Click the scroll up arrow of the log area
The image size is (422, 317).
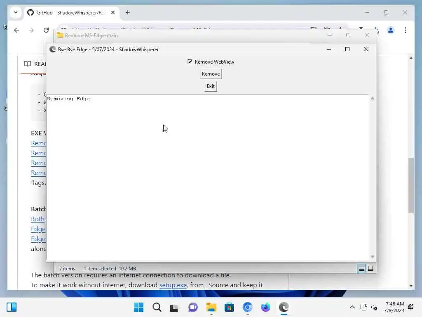(x=372, y=98)
